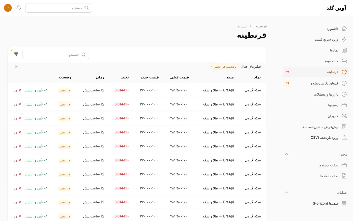This screenshot has width=353, height=221.
Task: Click the 19 badge beside کدهای نگاشت‌نشده
Action: pos(287,83)
